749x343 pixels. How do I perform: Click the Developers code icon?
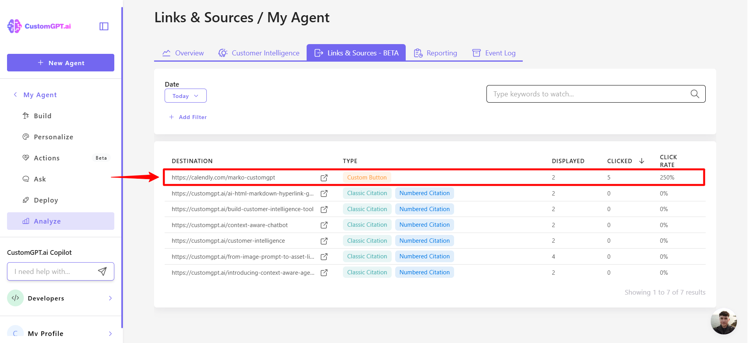coord(15,298)
